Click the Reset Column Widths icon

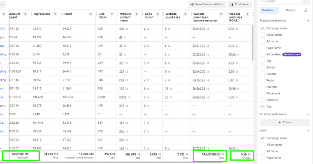click(x=192, y=4)
